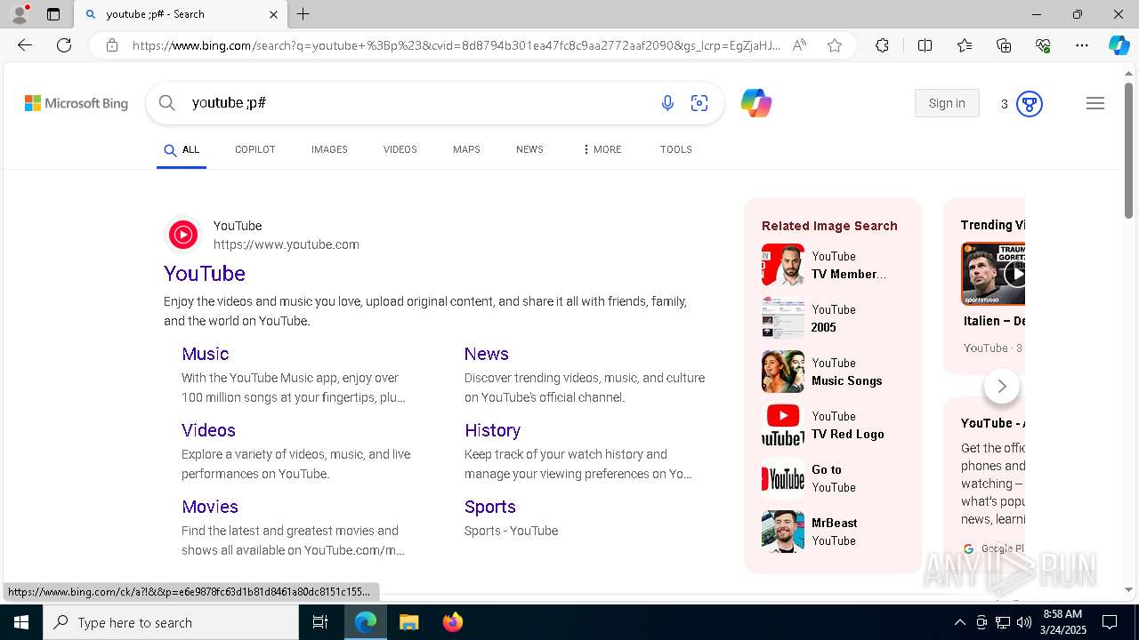Open the YouTube main result title
The width and height of the screenshot is (1139, 640).
click(205, 274)
